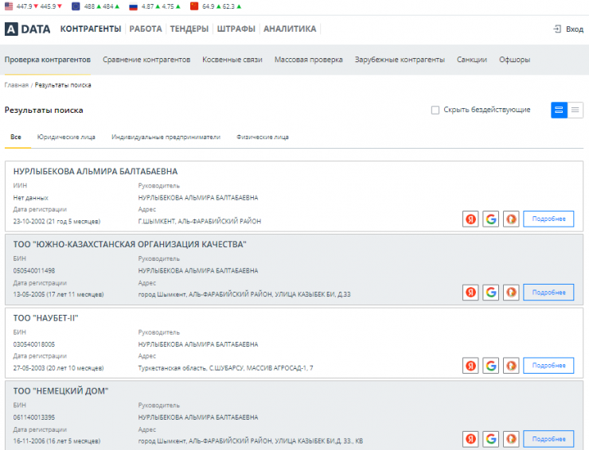Switch to compact list view icon
This screenshot has height=450, width=589.
pos(575,110)
